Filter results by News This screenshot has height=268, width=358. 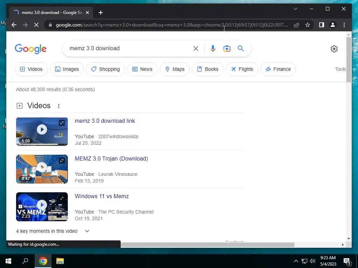coord(142,69)
